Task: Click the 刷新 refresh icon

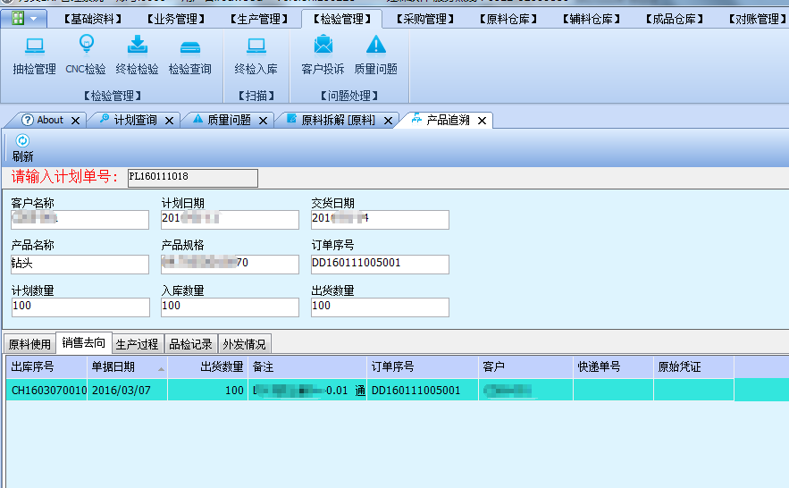Action: pos(23,141)
